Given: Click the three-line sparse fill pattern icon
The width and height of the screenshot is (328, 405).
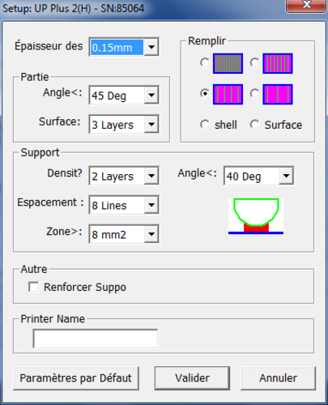Looking at the screenshot, I should pos(228,94).
